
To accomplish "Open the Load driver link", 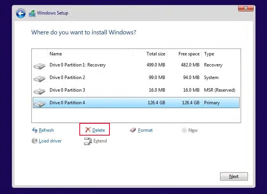I will pos(50,141).
